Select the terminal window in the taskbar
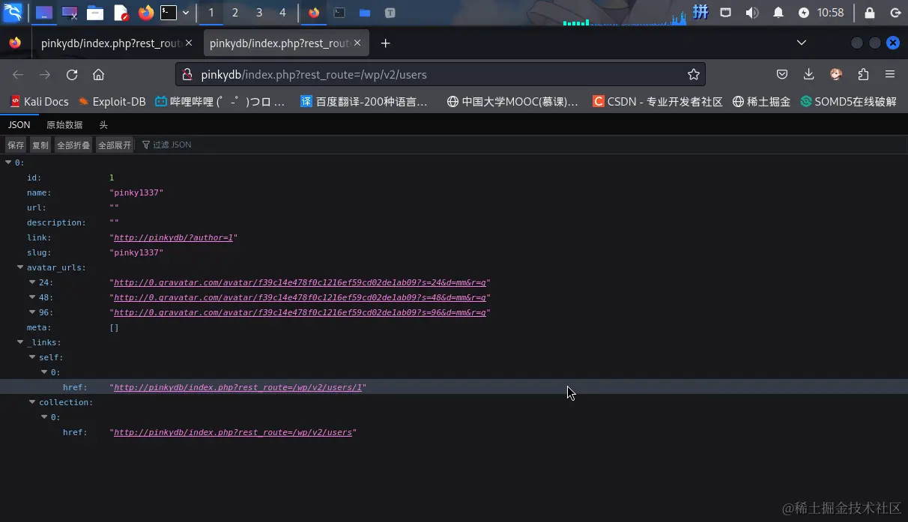This screenshot has height=522, width=908. 339,13
